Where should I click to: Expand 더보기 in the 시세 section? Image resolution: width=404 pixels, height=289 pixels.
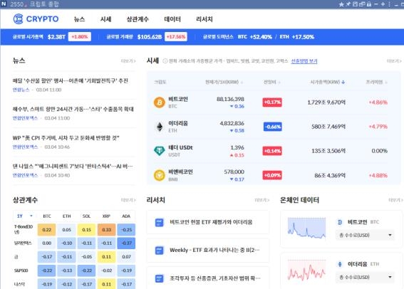[394, 61]
